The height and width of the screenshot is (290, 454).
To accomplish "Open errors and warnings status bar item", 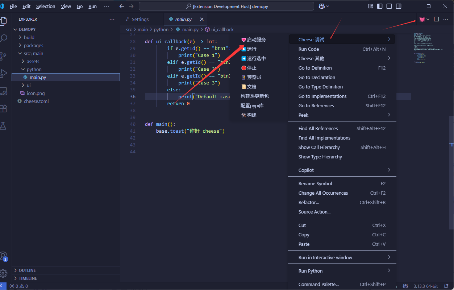I will pyautogui.click(x=19, y=286).
